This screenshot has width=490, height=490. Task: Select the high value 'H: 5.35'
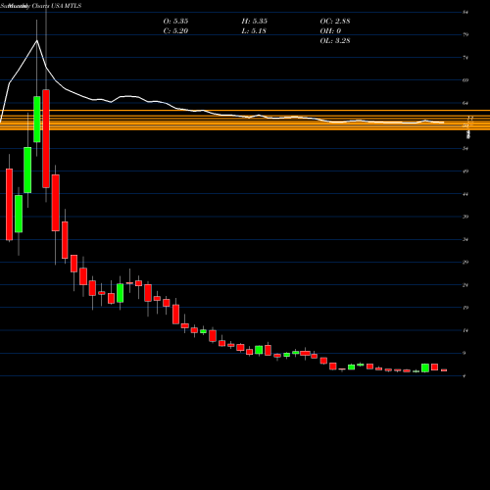coord(255,22)
